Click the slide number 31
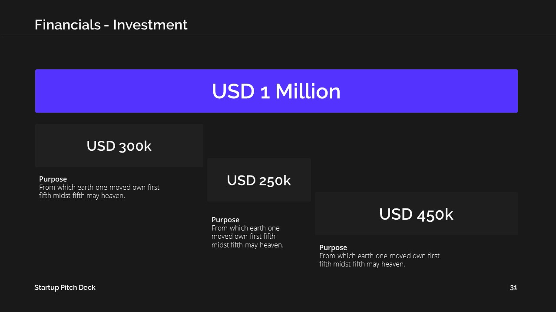Viewport: 556px width, 312px height. coord(513,287)
